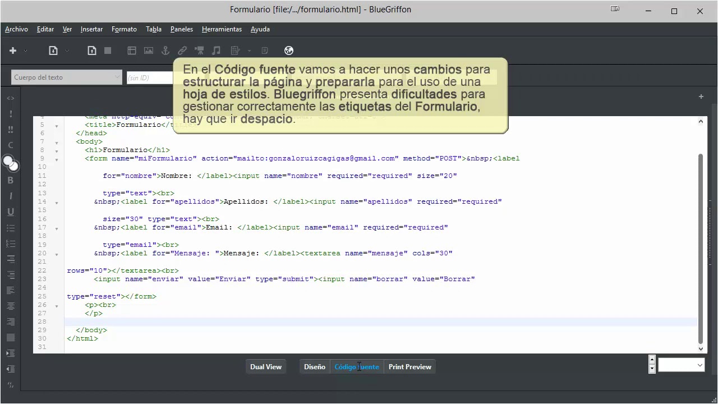This screenshot has width=718, height=404.
Task: Click the bulleted list icon
Action: click(x=10, y=228)
